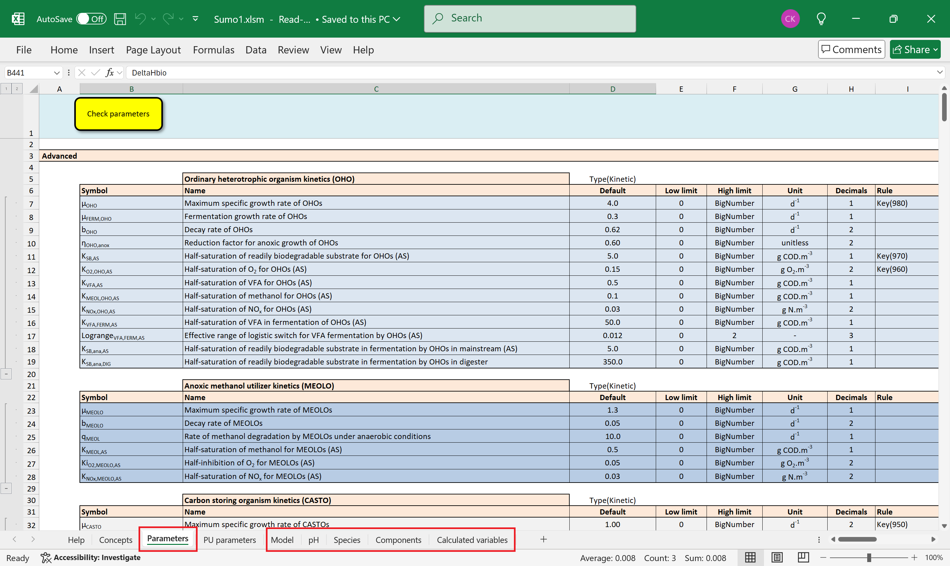This screenshot has width=950, height=566.
Task: Open the Formulas ribbon tab
Action: tap(213, 49)
